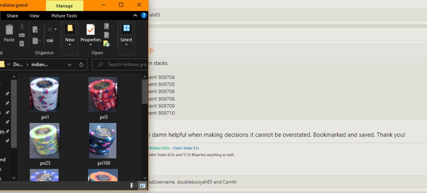Open the Picture Tools tab
The image size is (427, 193).
pyautogui.click(x=64, y=16)
